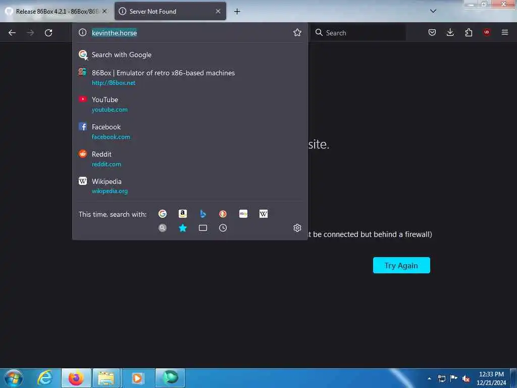Pick the YouTube suggestion
The width and height of the screenshot is (517, 388).
click(x=190, y=104)
